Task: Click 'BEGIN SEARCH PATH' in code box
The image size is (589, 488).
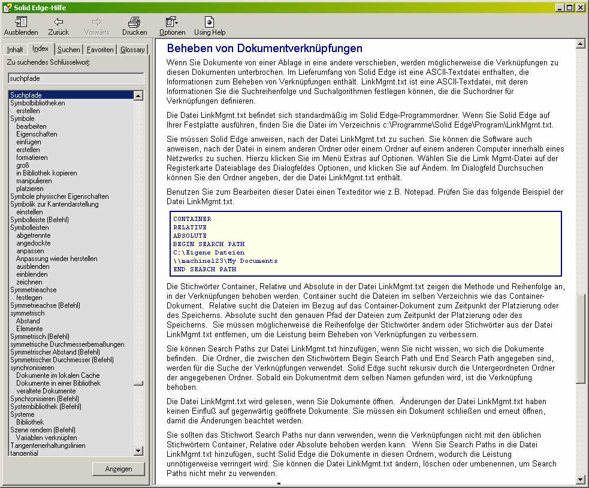Action: click(x=209, y=244)
